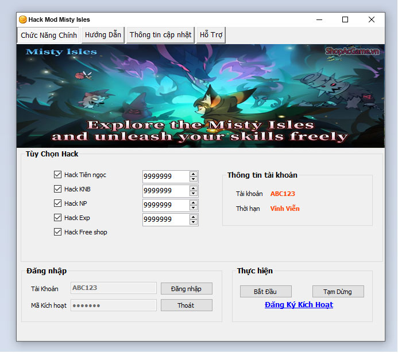Screen dimensions: 398x353
Task: Toggle the Hack Exp checkbox
Action: click(x=57, y=218)
